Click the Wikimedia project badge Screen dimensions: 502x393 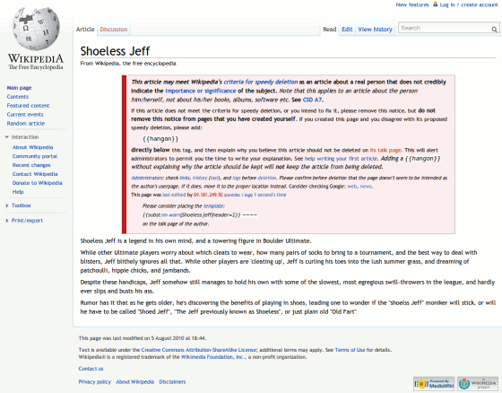click(477, 383)
